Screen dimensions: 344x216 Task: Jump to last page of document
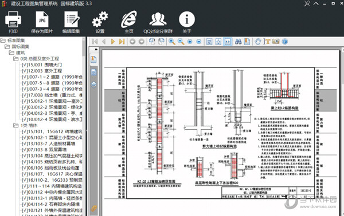point(122,42)
